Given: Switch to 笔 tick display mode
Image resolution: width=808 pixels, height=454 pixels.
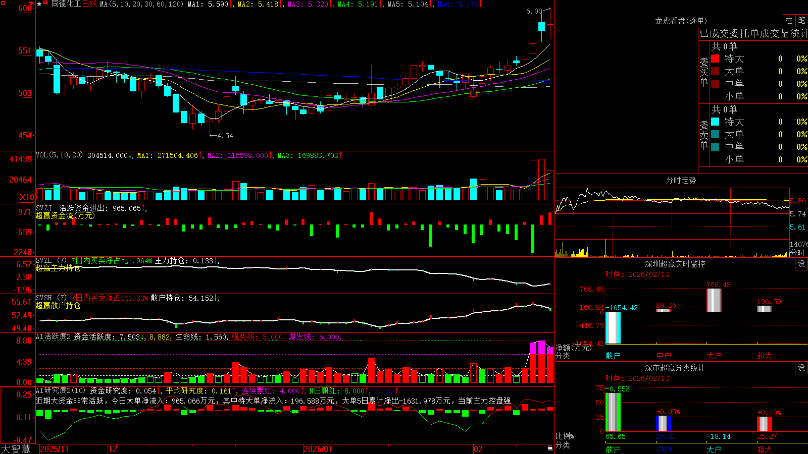Looking at the screenshot, I should tap(801, 21).
